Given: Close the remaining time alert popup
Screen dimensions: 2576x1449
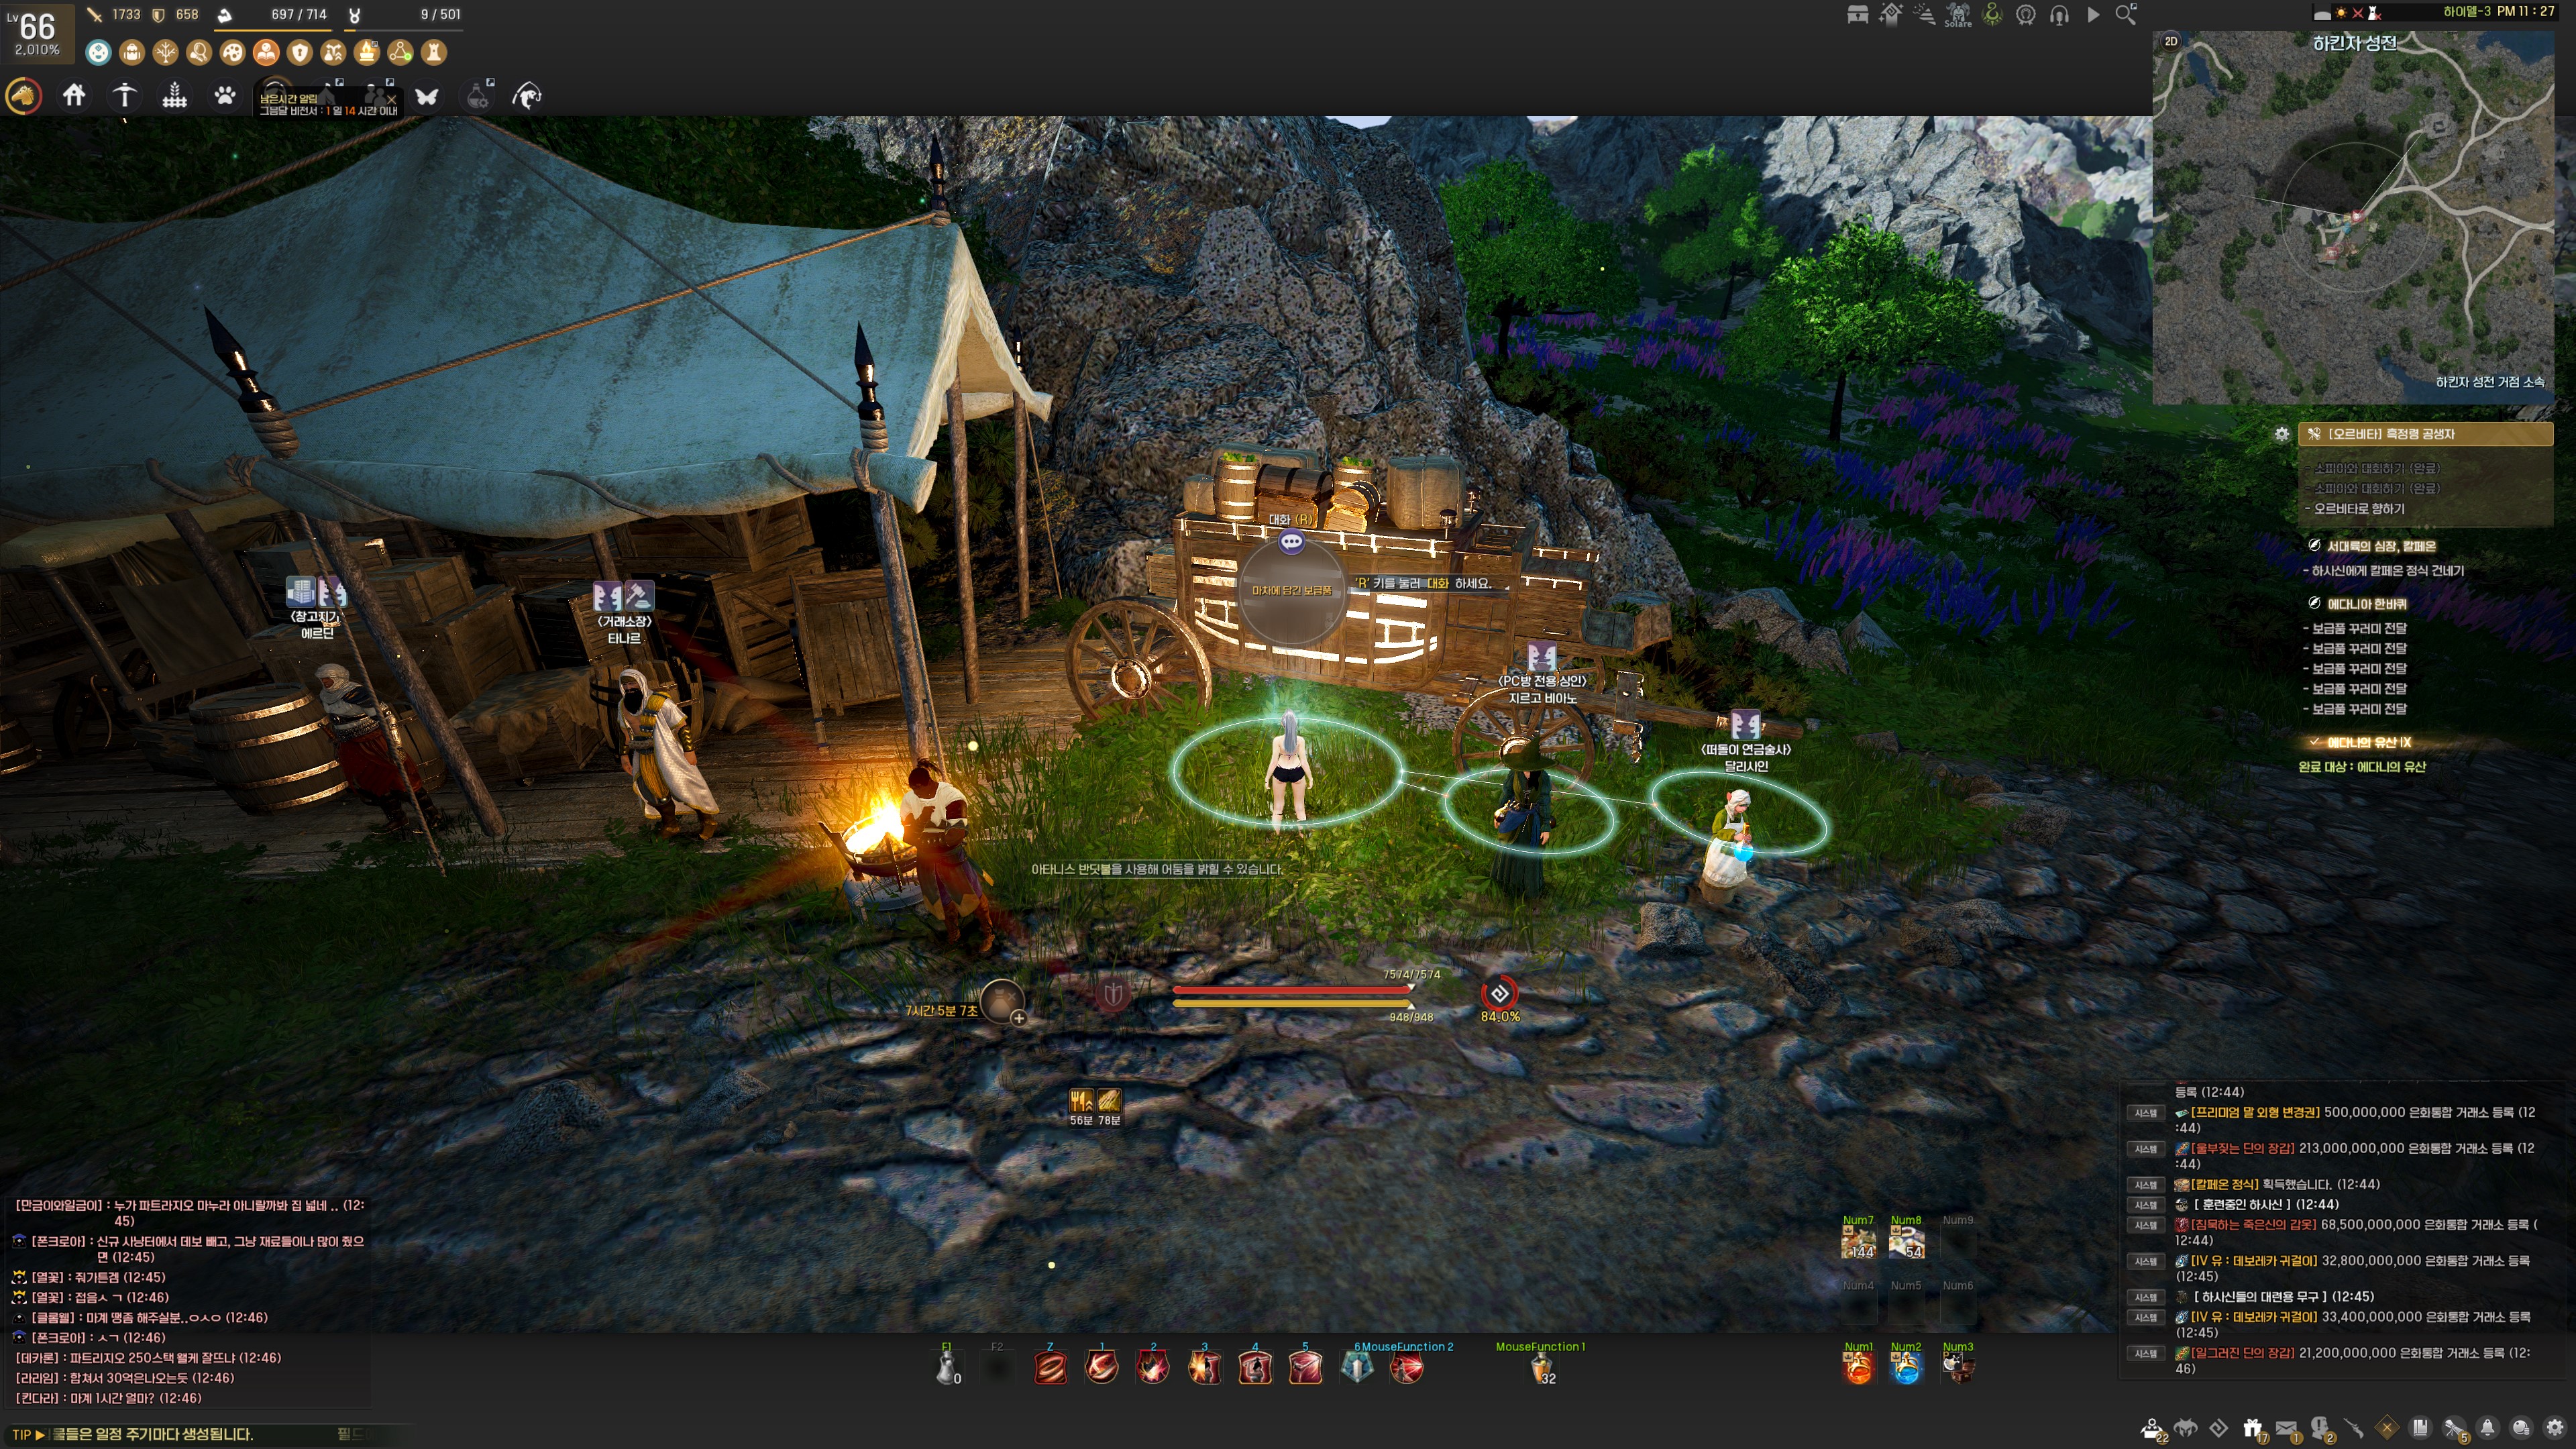Looking at the screenshot, I should coord(391,99).
